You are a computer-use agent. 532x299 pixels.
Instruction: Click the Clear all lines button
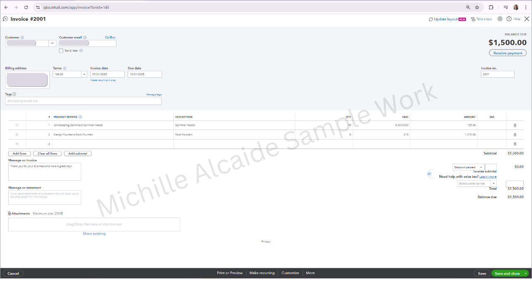point(47,154)
